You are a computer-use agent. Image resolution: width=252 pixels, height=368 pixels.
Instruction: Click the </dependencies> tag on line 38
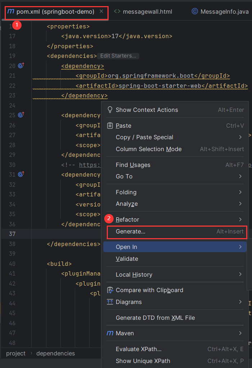click(x=74, y=244)
